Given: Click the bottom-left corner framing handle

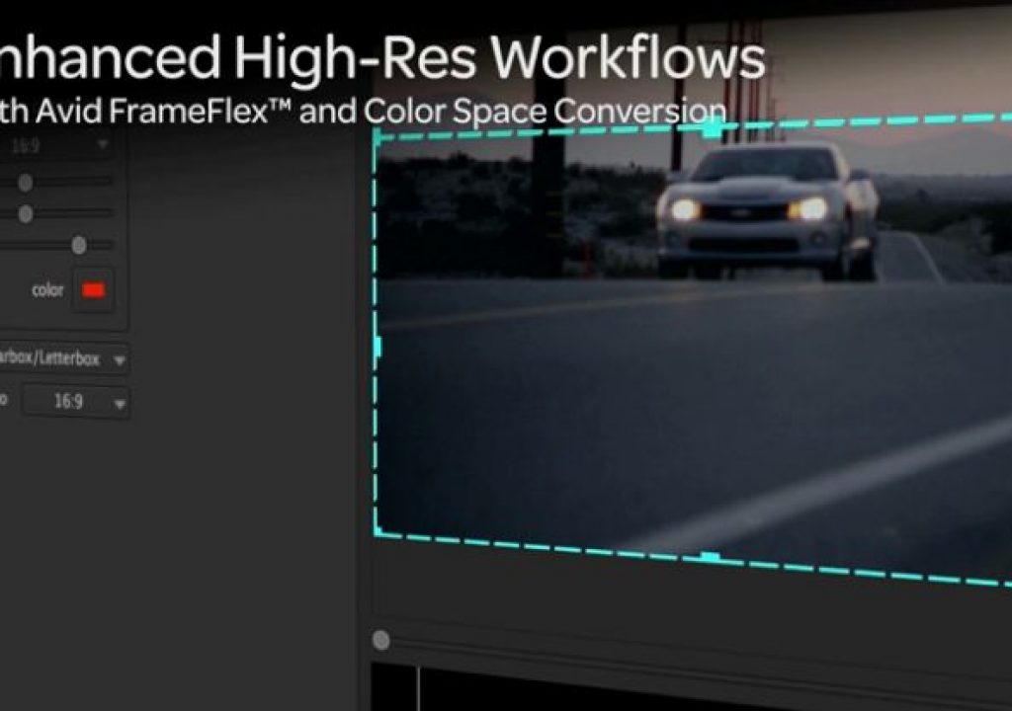Looking at the screenshot, I should point(379,531).
